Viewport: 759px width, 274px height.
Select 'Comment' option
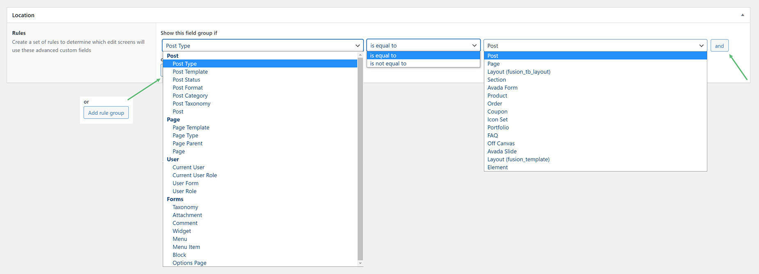[x=260, y=223]
